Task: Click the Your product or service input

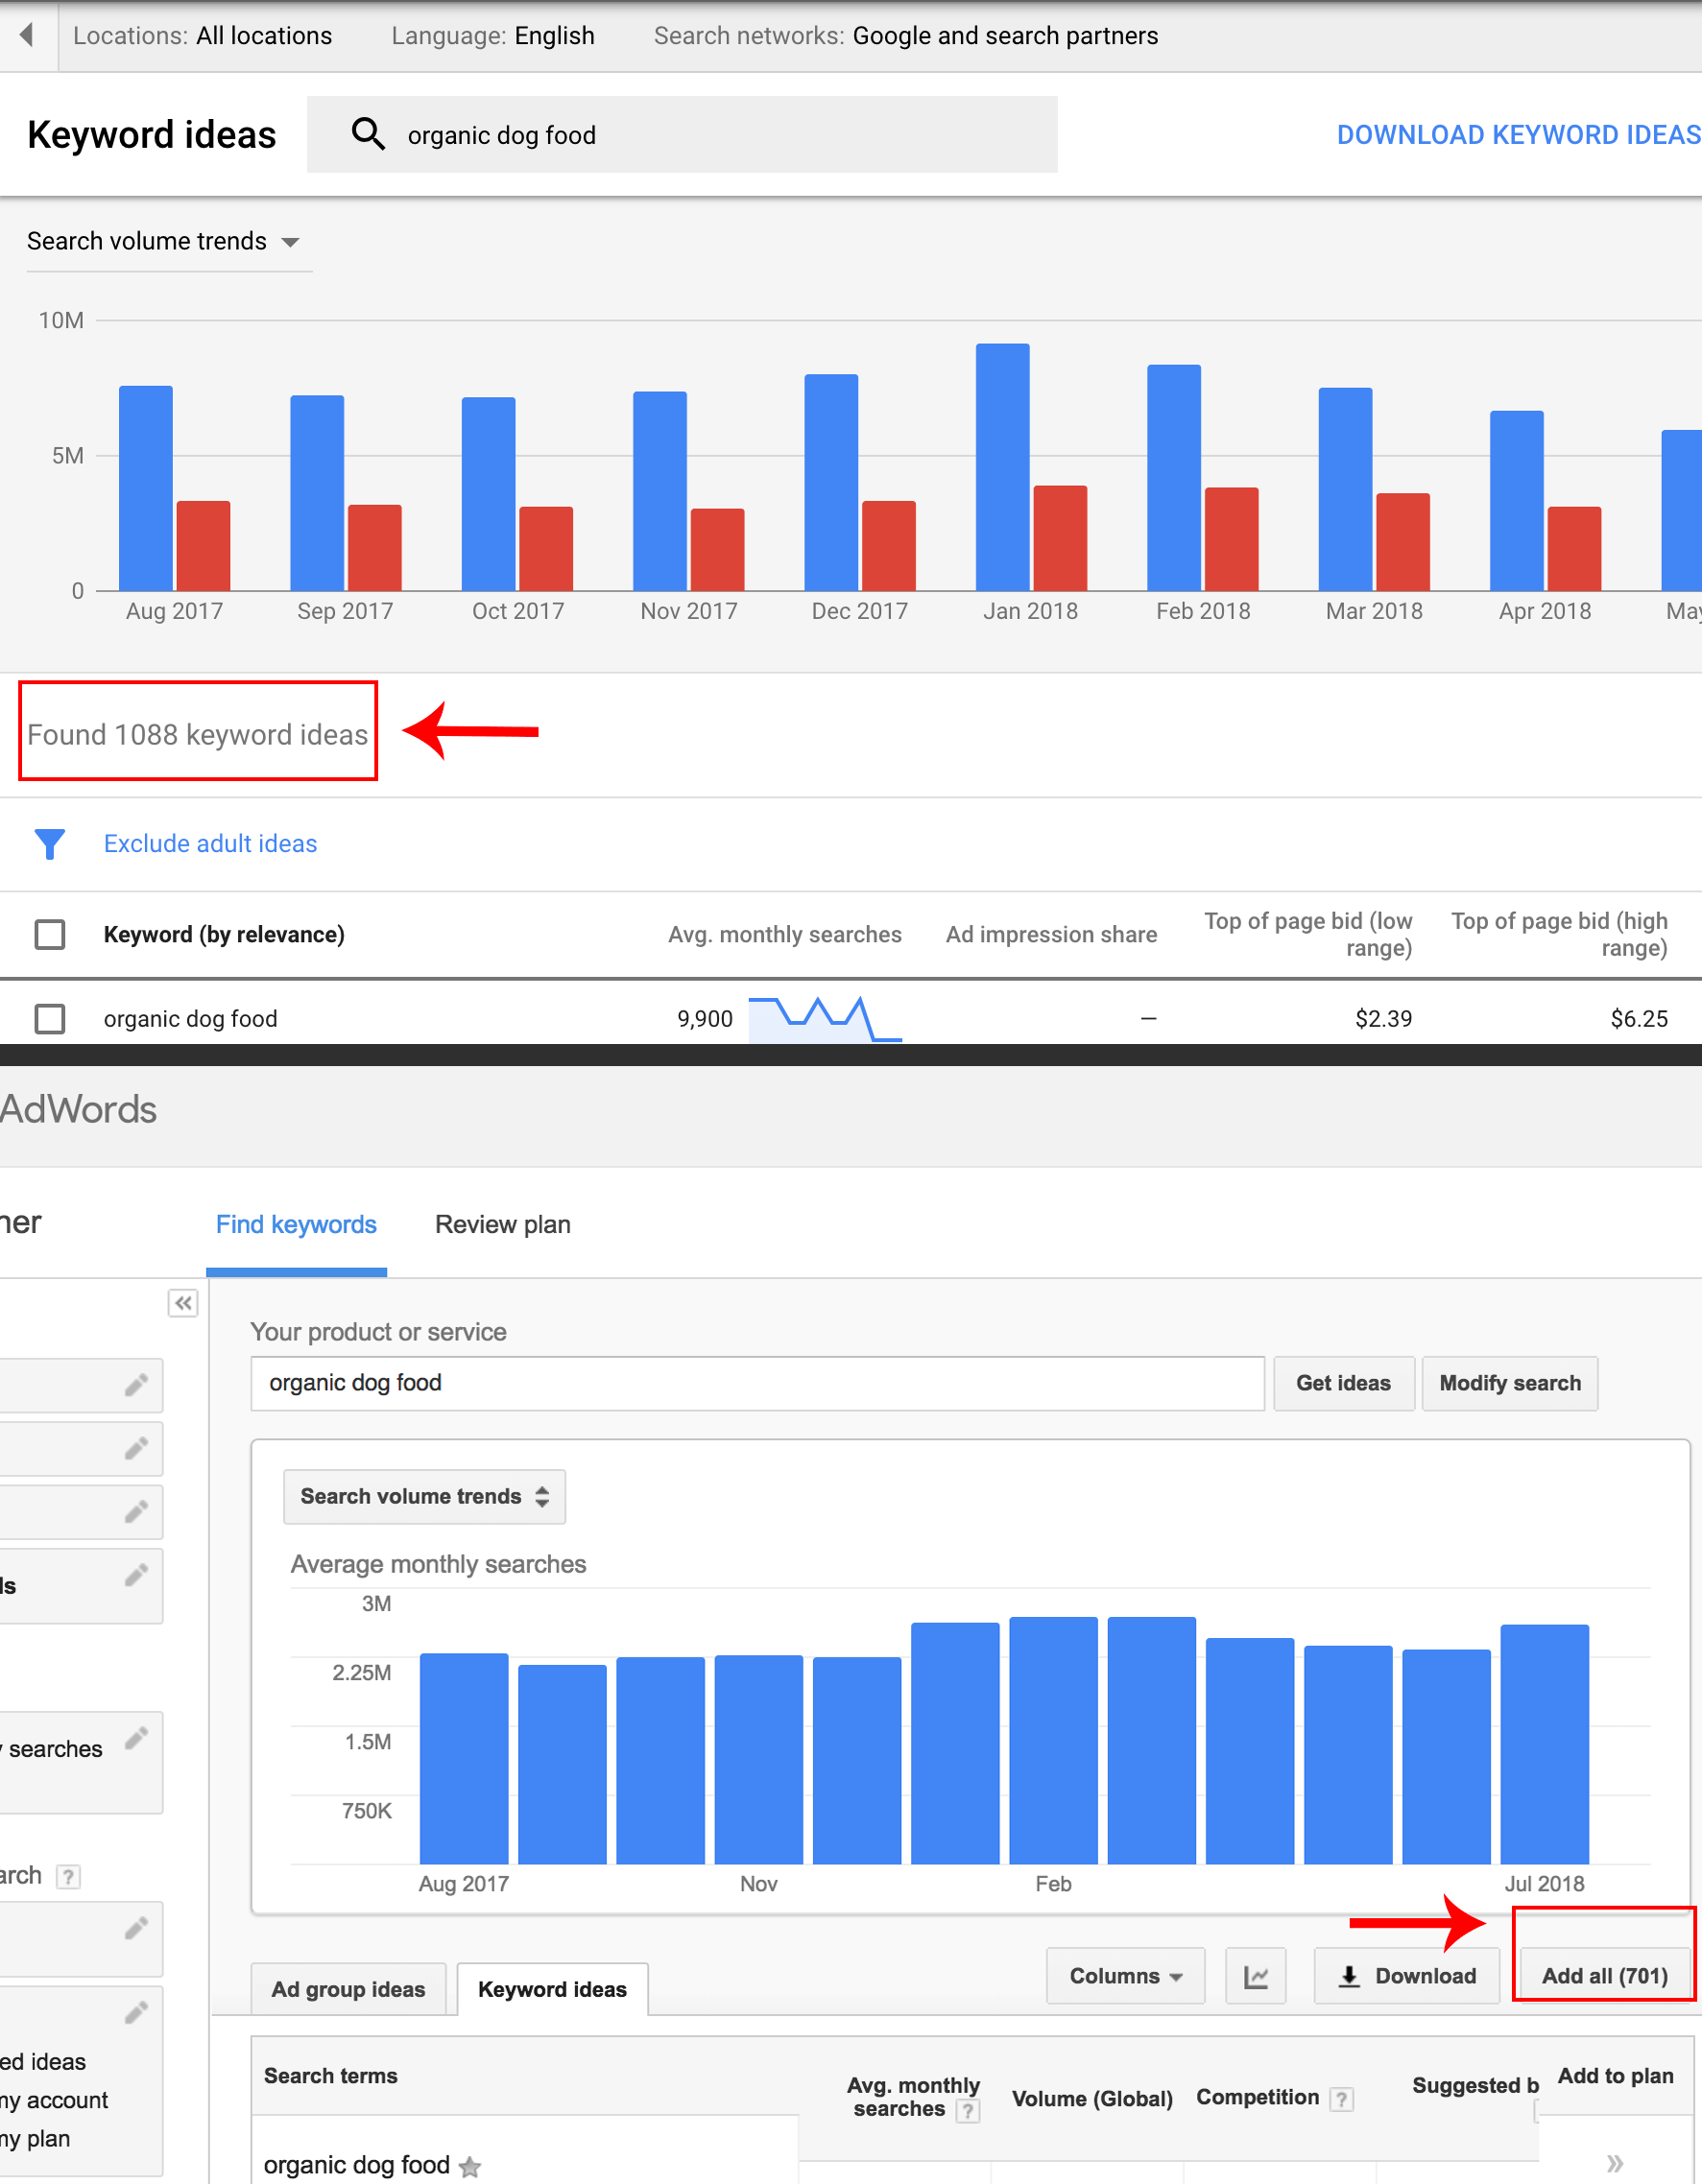Action: (x=757, y=1383)
